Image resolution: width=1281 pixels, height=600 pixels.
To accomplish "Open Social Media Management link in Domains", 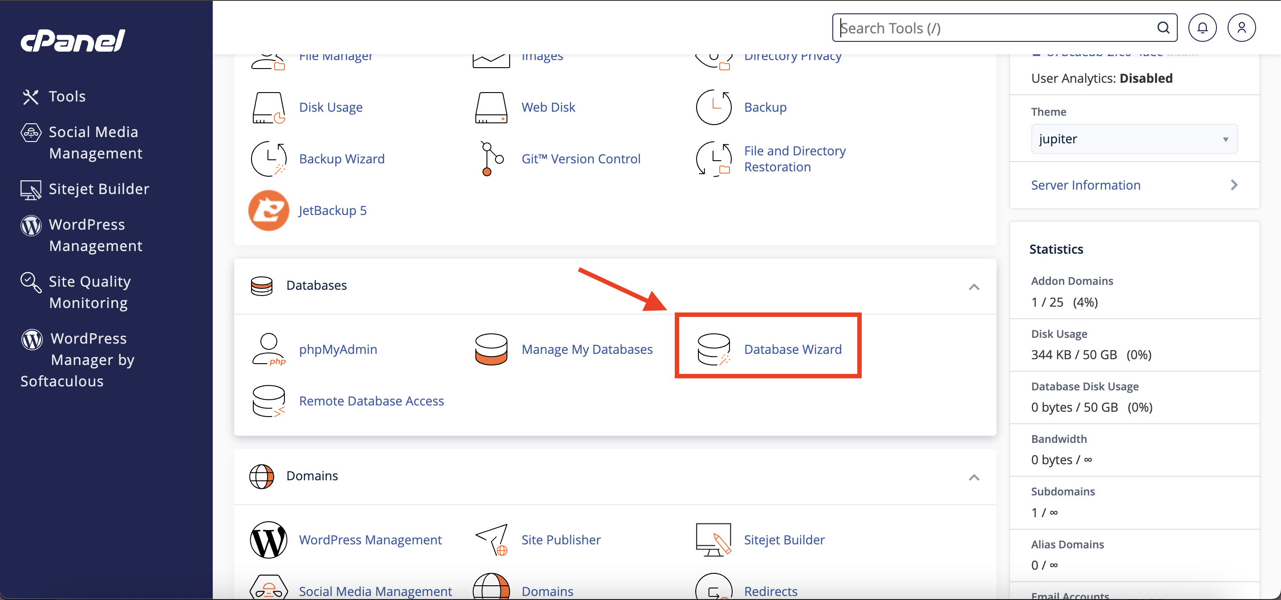I will (376, 592).
